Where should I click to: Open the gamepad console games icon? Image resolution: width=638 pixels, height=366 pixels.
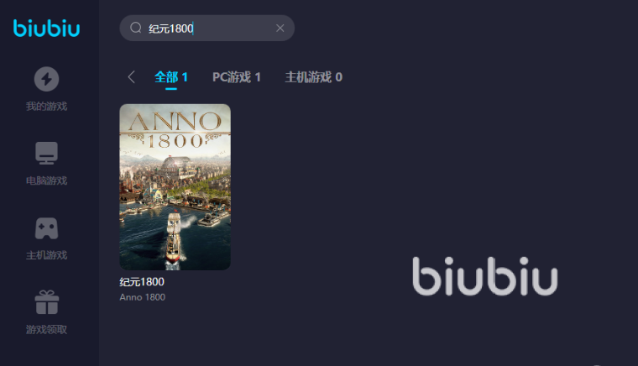pyautogui.click(x=46, y=228)
